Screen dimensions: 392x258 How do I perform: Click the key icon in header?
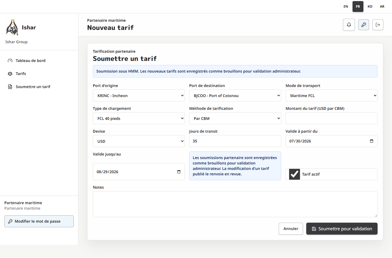tap(364, 25)
